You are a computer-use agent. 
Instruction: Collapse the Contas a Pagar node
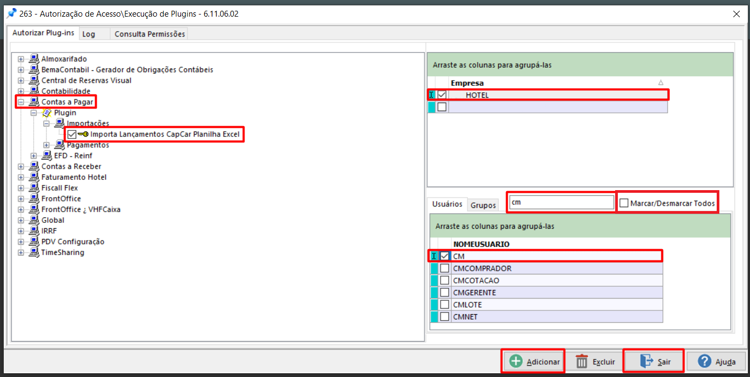pyautogui.click(x=21, y=102)
